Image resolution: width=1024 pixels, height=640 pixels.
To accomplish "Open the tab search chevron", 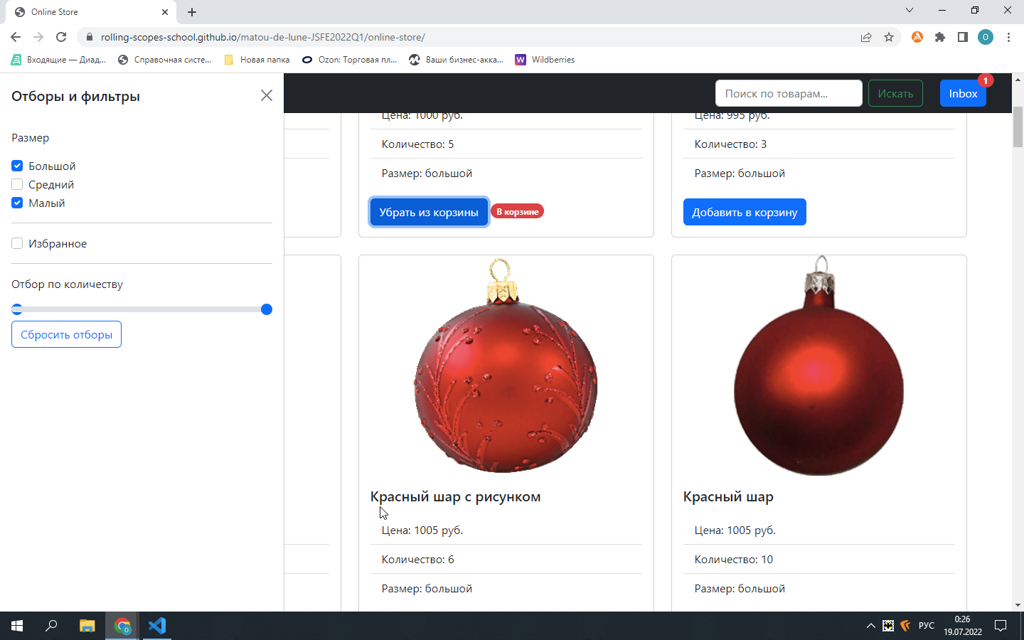I will 910,11.
